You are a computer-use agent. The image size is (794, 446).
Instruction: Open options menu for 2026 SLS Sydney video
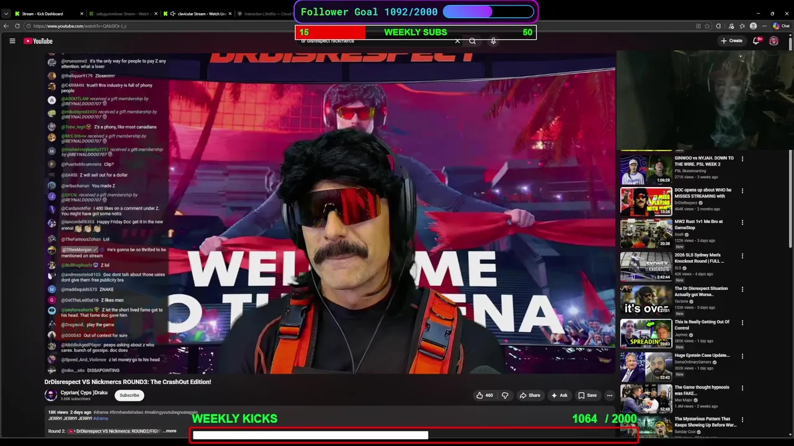(742, 256)
